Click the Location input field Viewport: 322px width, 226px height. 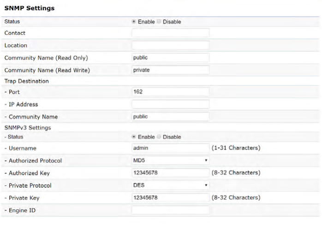[x=170, y=46]
